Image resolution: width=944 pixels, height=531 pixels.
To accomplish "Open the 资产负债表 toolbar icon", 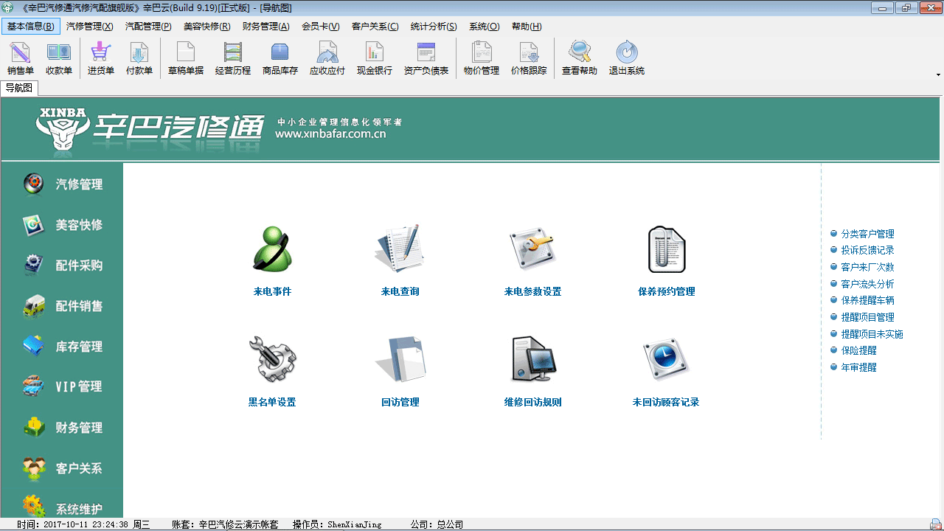I will click(426, 59).
